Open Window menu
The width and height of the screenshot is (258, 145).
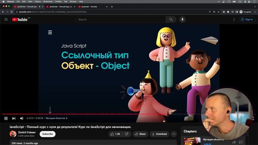click(x=73, y=2)
